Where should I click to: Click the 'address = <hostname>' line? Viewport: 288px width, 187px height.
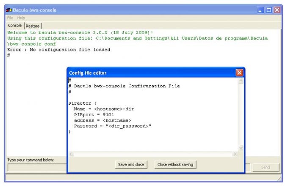click(x=102, y=120)
